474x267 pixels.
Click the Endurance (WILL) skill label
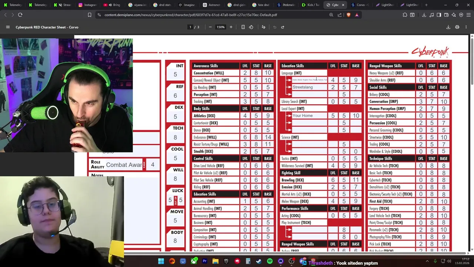[x=205, y=137]
